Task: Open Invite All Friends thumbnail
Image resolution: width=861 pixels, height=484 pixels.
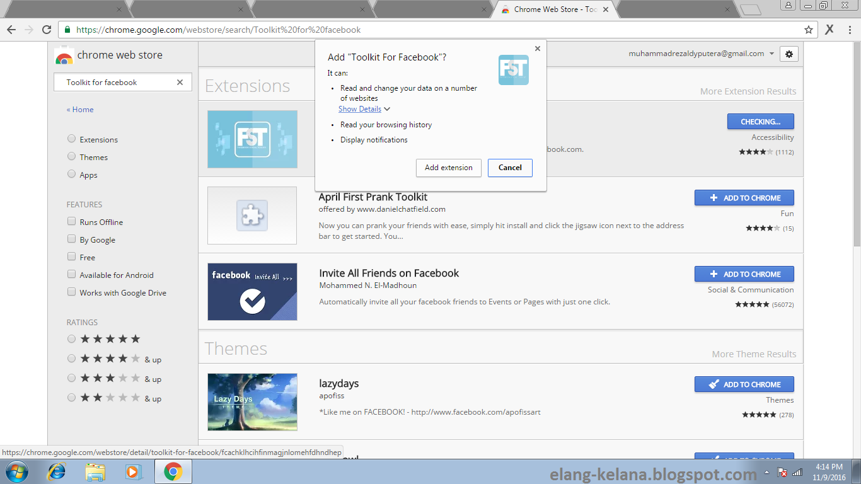Action: [x=252, y=292]
